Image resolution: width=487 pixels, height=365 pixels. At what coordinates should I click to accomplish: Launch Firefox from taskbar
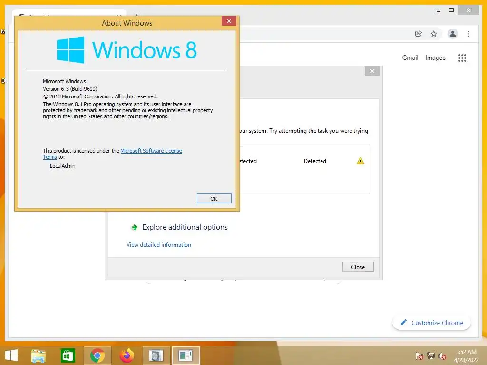(127, 355)
